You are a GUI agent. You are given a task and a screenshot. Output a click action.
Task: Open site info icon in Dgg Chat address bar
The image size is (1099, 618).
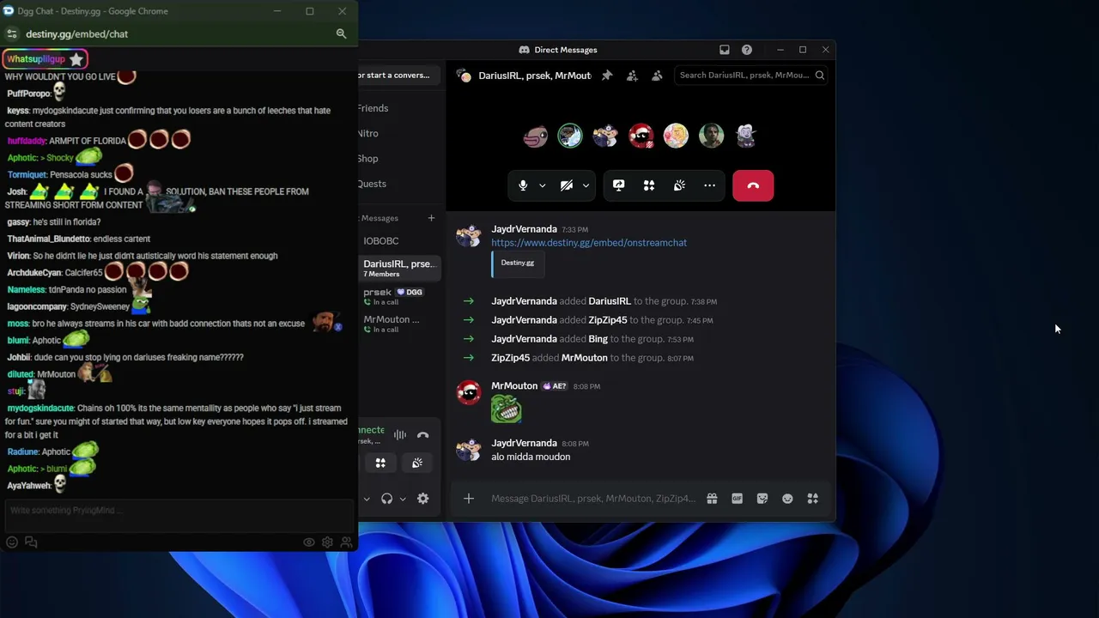click(11, 34)
